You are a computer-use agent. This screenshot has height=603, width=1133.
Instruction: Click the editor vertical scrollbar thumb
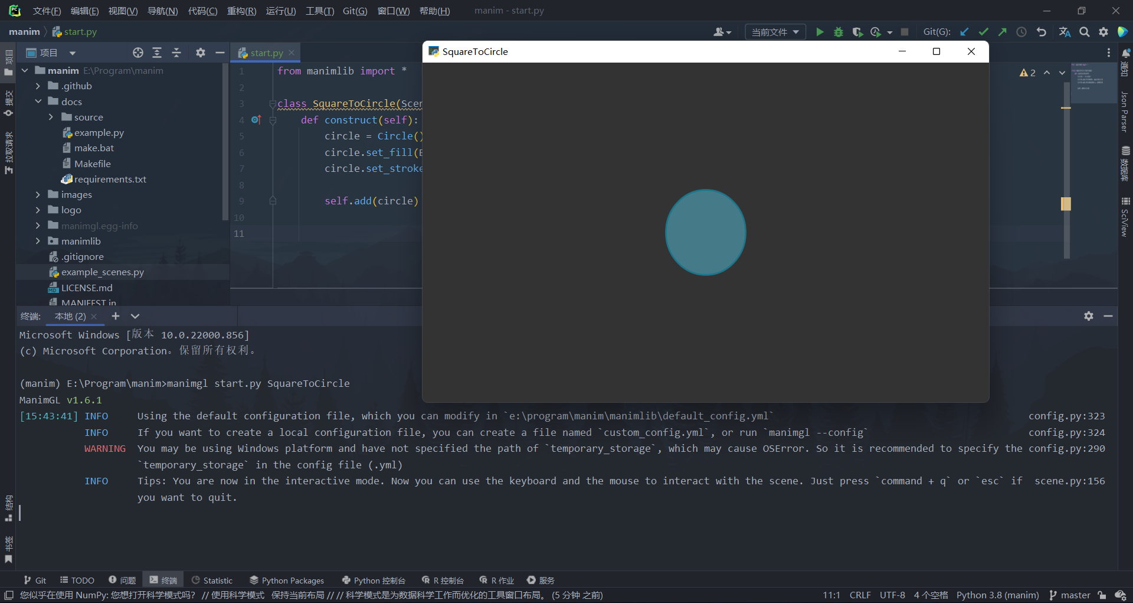click(x=1066, y=170)
